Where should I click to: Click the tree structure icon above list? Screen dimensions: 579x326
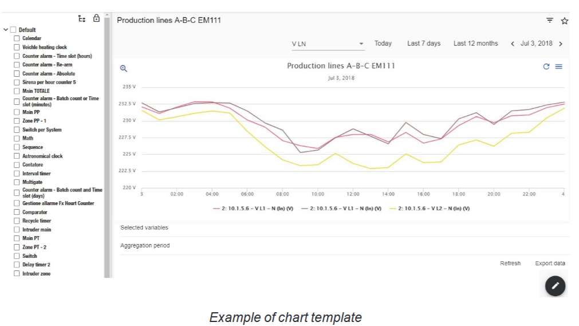(81, 18)
